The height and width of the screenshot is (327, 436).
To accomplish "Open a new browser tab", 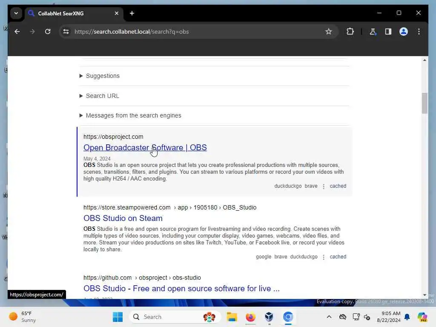I will click(x=132, y=13).
